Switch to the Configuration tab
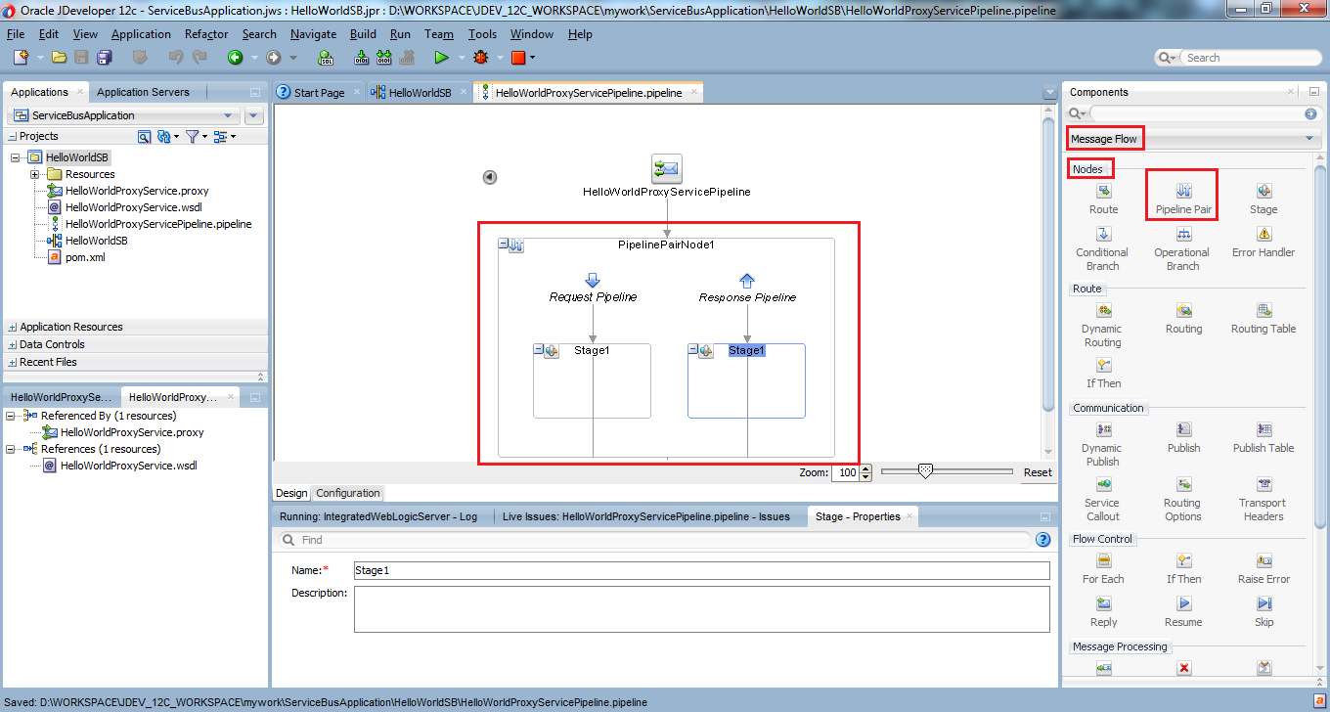 (348, 493)
